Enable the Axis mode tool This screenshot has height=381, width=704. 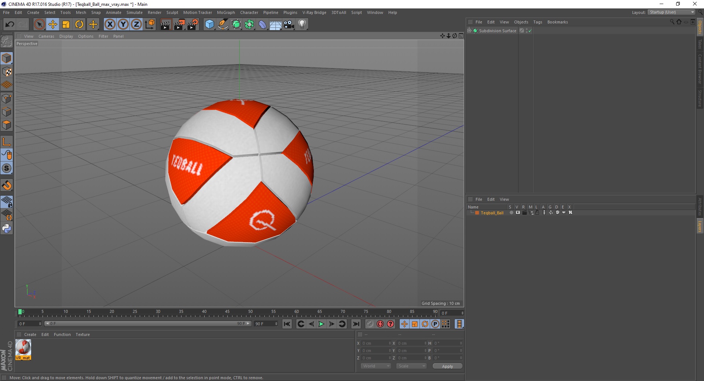[x=7, y=142]
